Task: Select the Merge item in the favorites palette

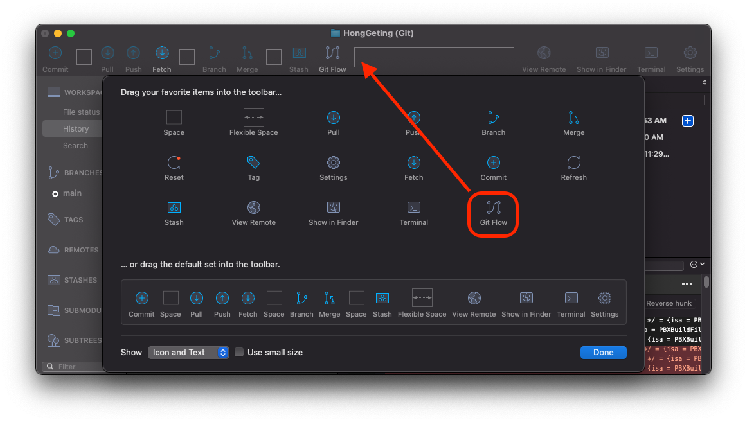Action: tap(573, 123)
